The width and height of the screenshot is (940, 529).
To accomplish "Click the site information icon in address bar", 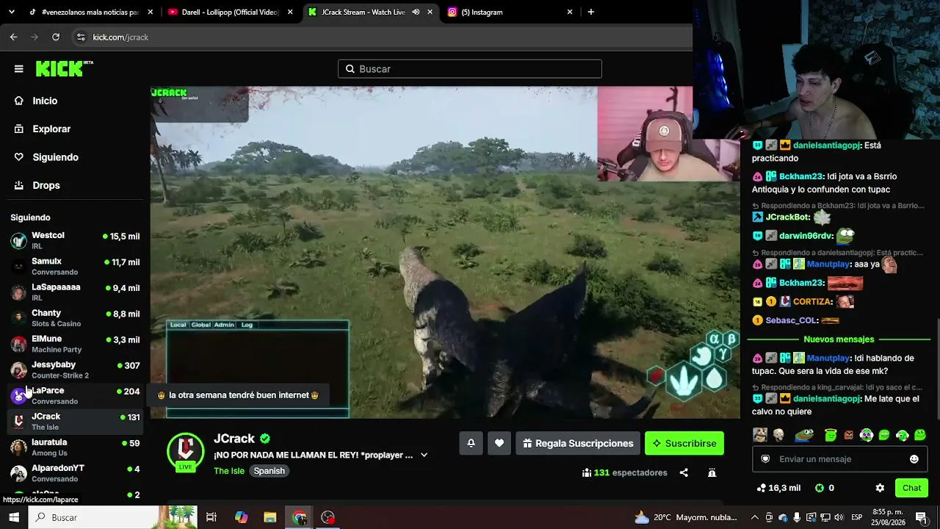I will pos(81,37).
